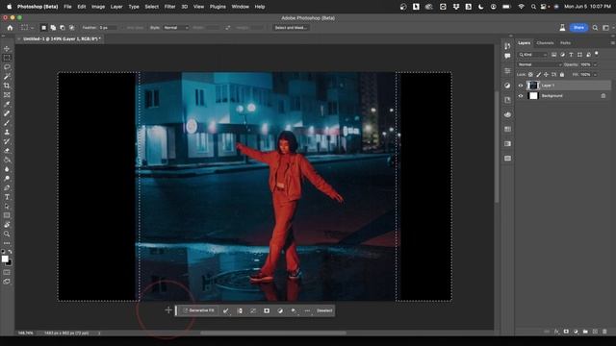Toggle layer filtering on or off
Image resolution: width=616 pixels, height=346 pixels.
pyautogui.click(x=597, y=54)
